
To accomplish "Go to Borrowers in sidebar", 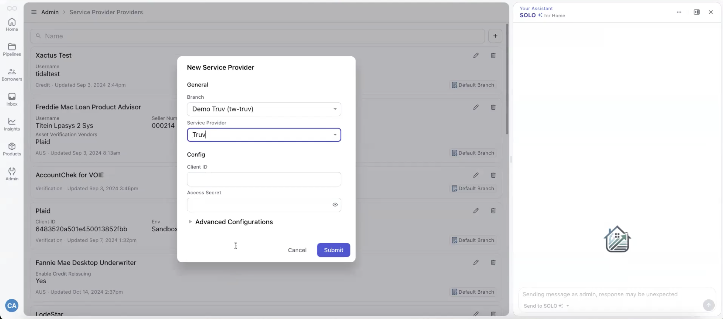I will pyautogui.click(x=12, y=75).
